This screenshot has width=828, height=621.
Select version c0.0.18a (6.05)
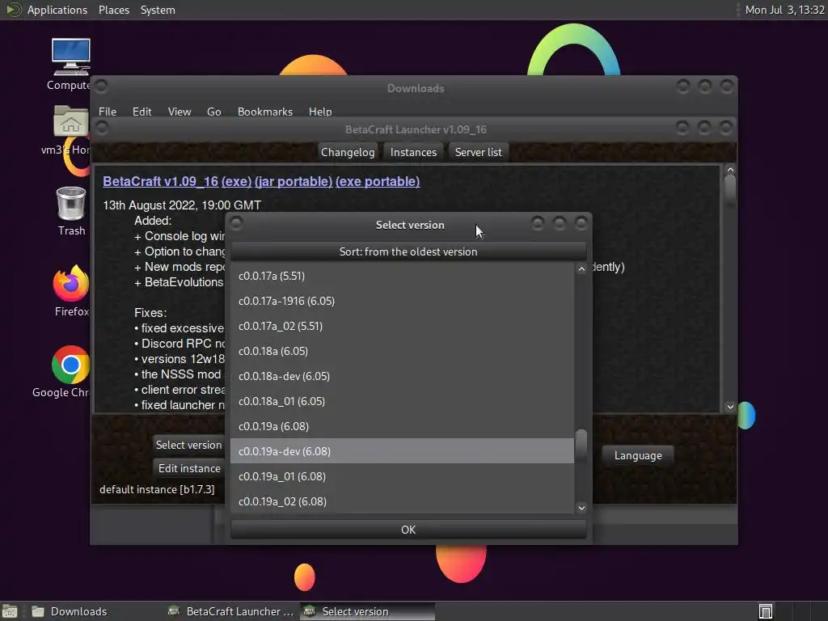[402, 351]
